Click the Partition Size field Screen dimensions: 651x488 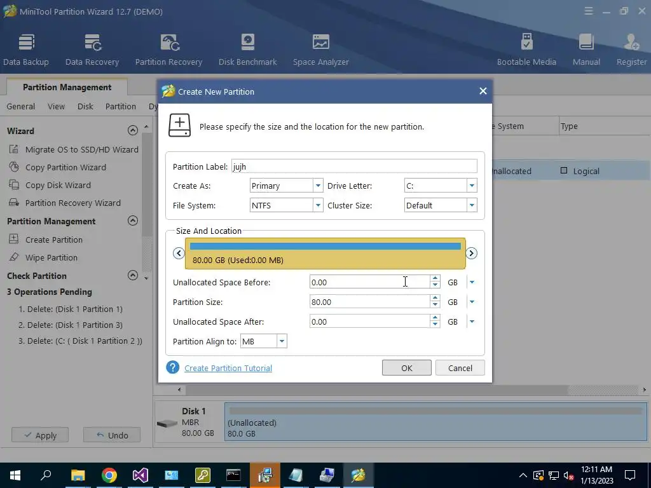[369, 302]
